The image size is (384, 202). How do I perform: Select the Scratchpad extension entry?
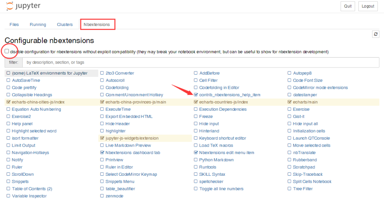click(304, 167)
